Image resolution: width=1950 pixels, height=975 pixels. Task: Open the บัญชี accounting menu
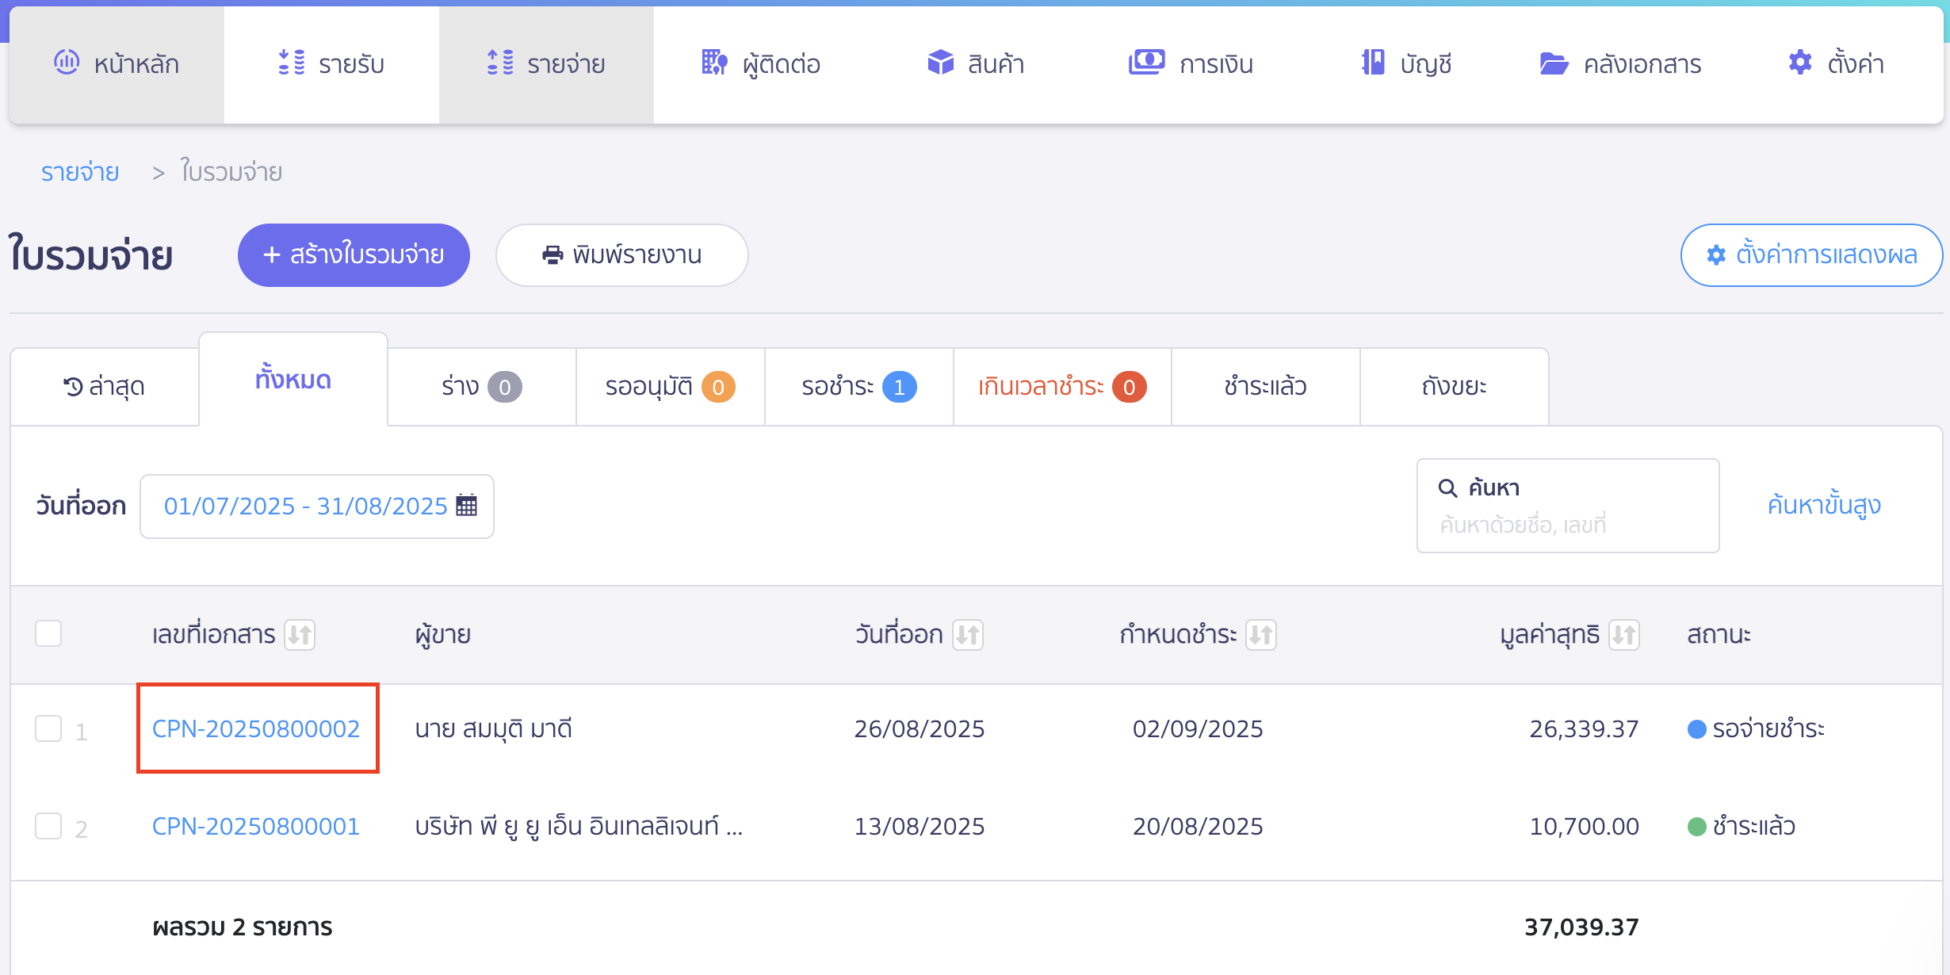pyautogui.click(x=1406, y=63)
